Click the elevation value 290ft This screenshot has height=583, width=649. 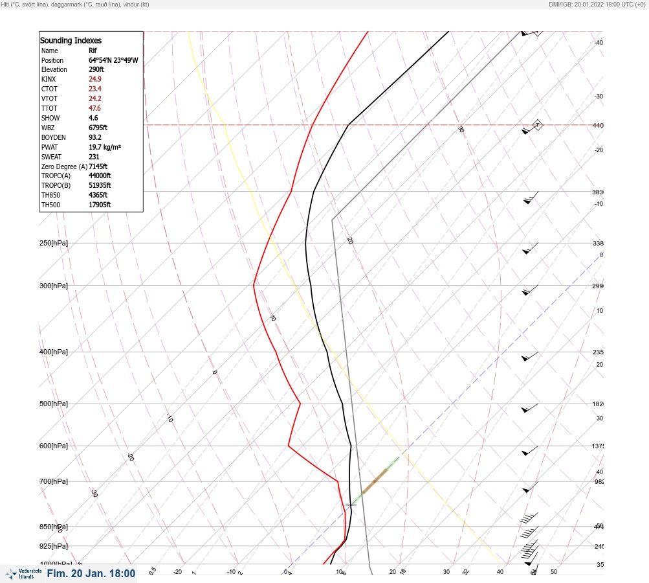[96, 69]
